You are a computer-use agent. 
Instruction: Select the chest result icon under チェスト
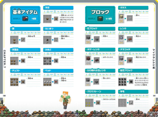[23, 82]
